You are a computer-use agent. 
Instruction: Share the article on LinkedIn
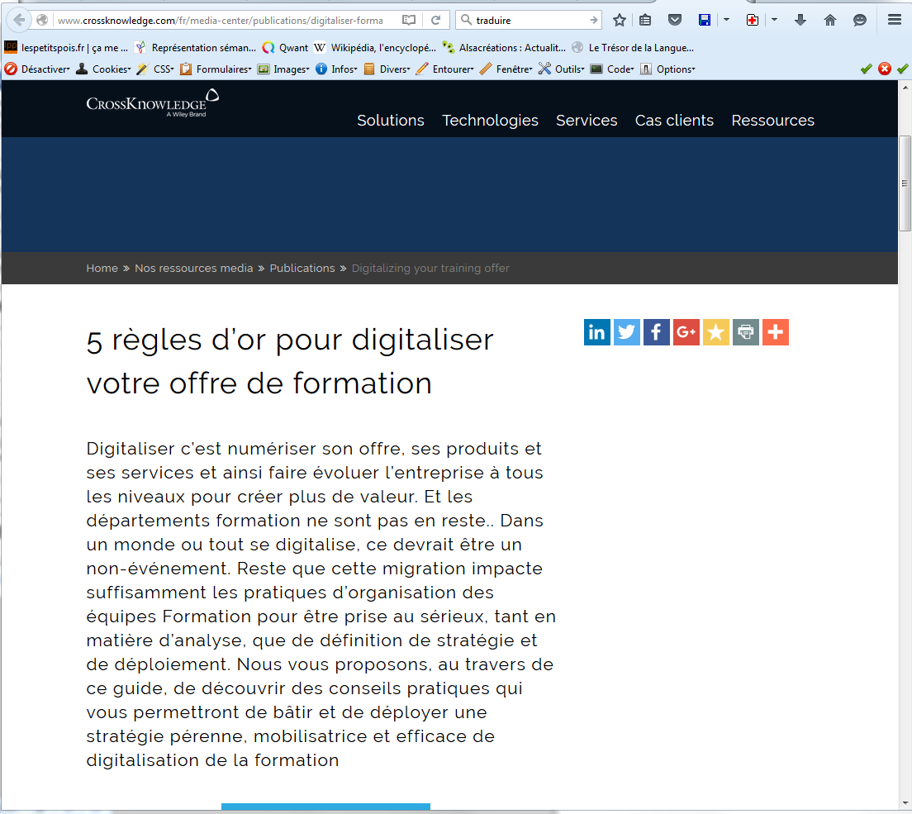596,332
